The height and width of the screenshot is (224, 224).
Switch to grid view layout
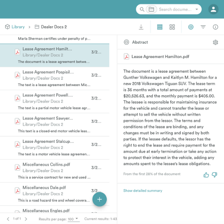click(x=172, y=27)
